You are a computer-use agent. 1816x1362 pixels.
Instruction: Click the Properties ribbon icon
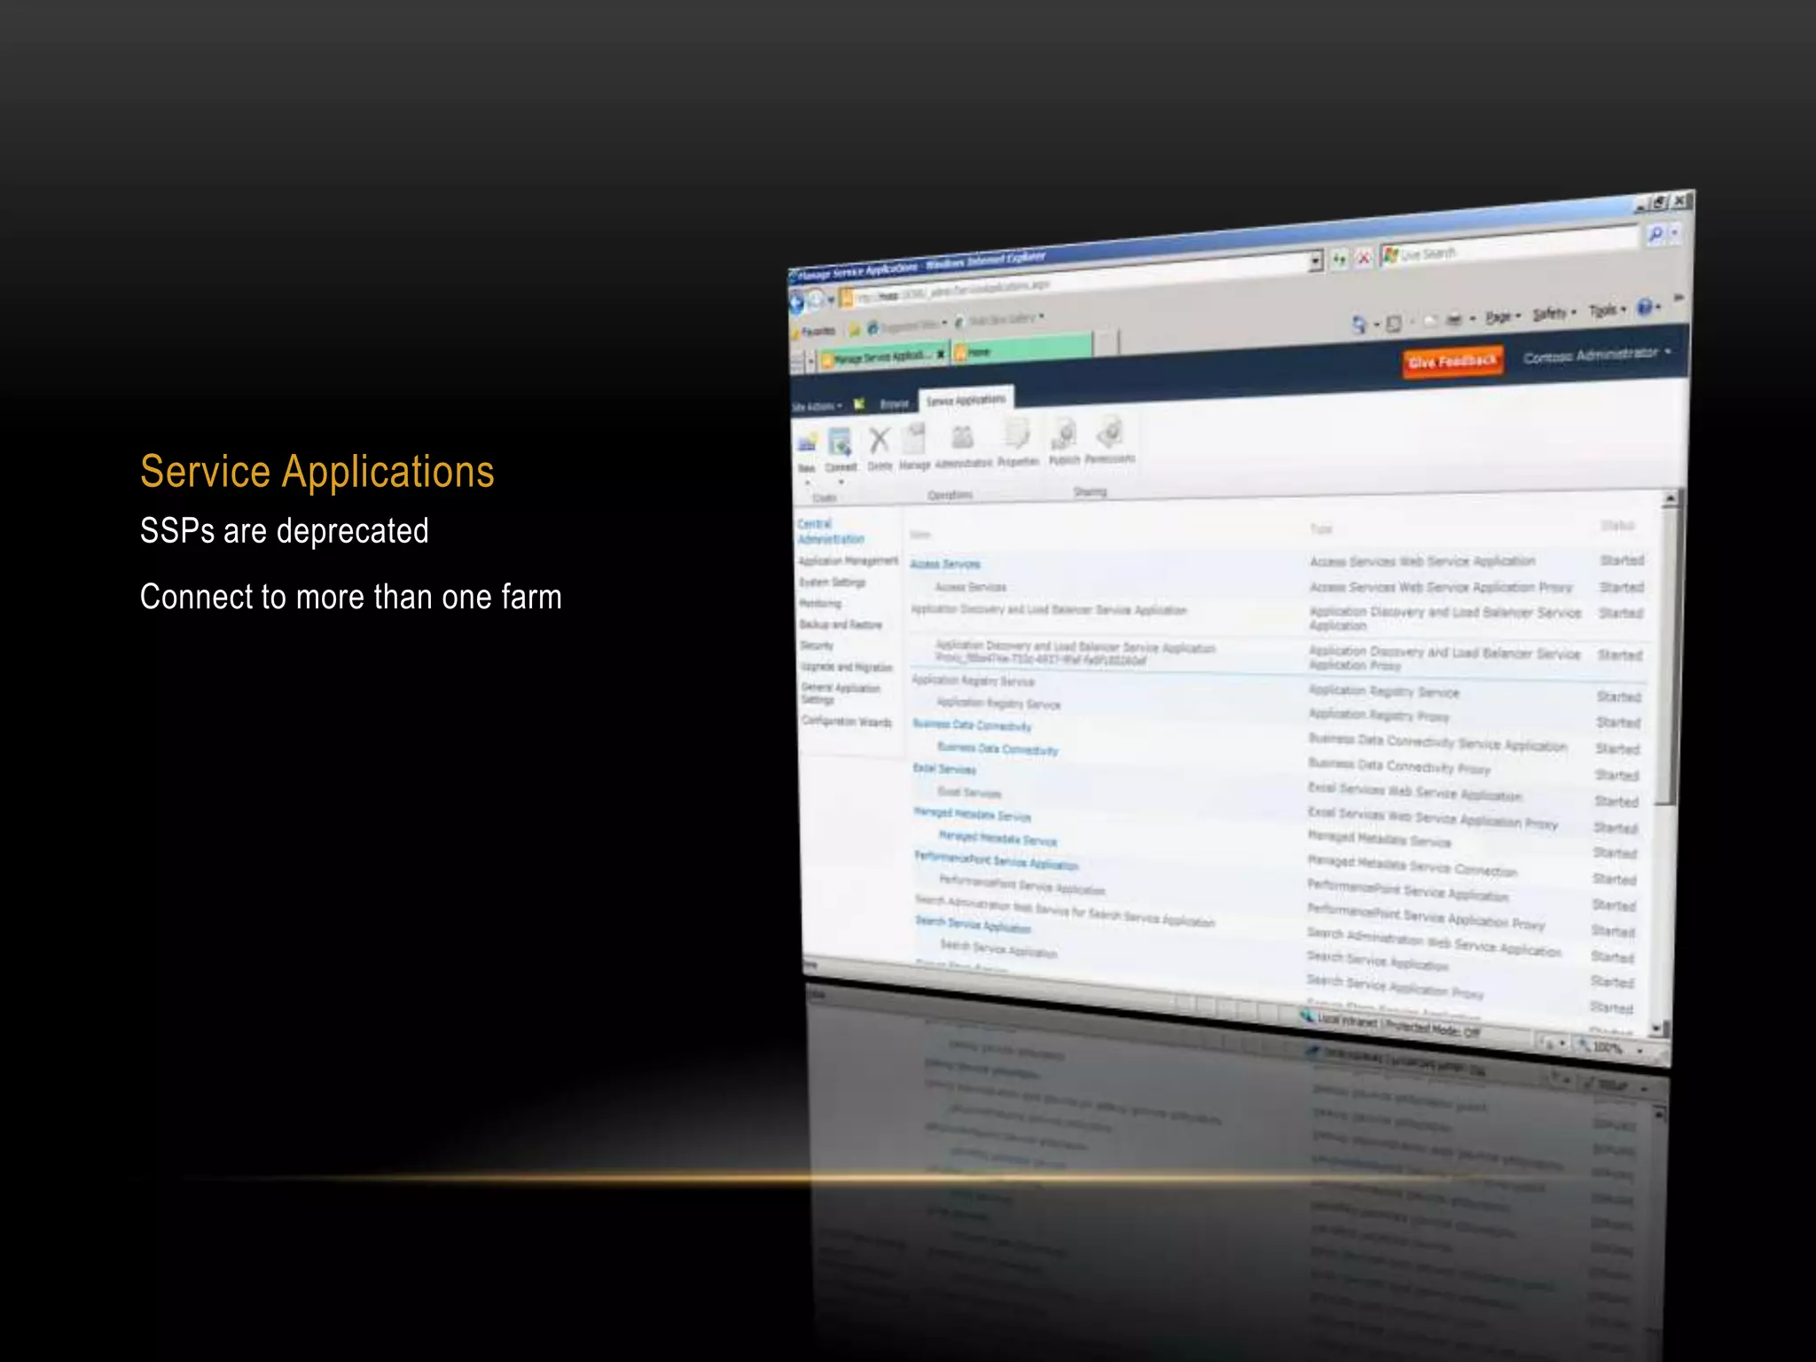coord(1016,434)
